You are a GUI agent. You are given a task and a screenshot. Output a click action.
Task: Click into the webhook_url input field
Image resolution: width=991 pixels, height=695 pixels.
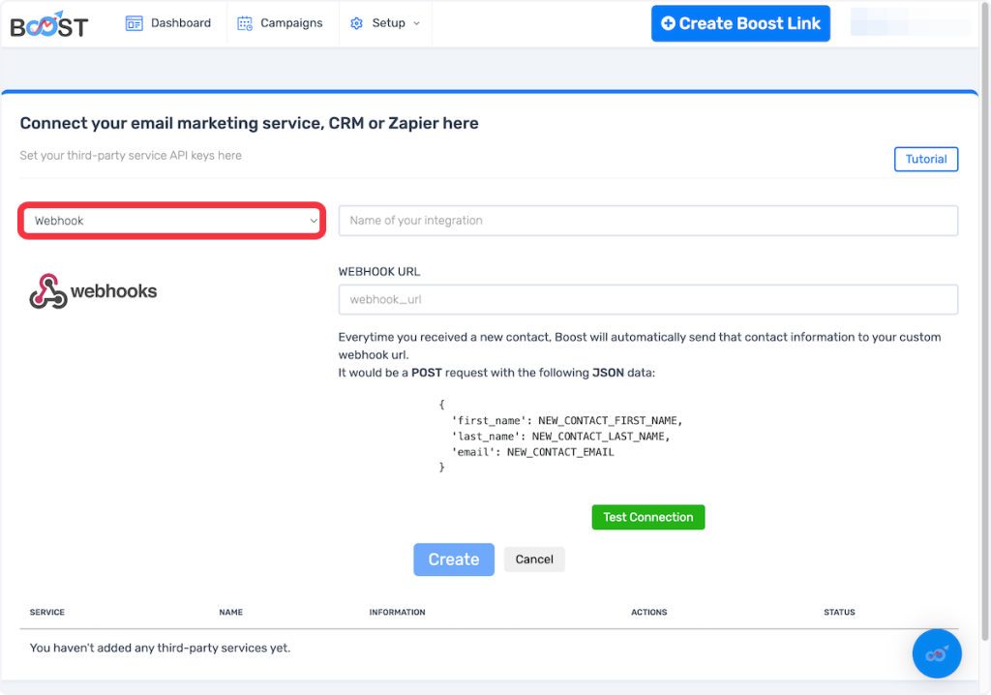[x=647, y=300]
